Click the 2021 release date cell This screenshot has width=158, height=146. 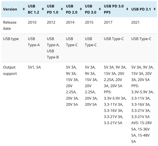(x=135, y=22)
